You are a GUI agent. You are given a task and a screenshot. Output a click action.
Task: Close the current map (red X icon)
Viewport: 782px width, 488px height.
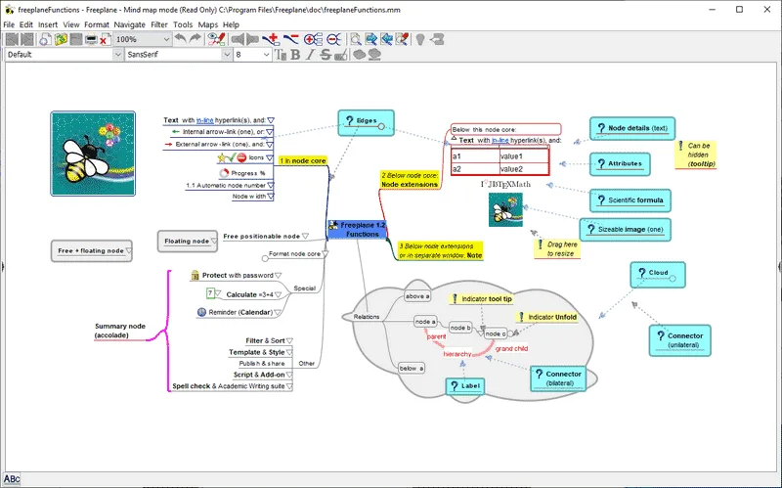(104, 40)
